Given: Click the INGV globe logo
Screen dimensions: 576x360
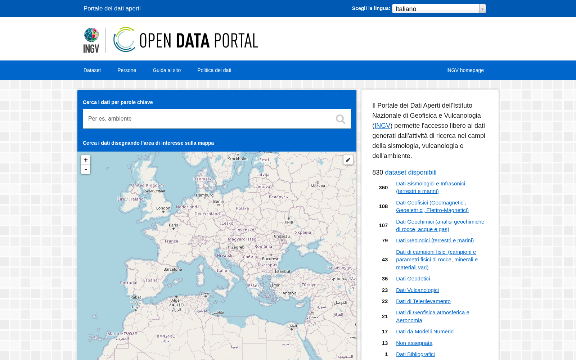Looking at the screenshot, I should pos(91,40).
